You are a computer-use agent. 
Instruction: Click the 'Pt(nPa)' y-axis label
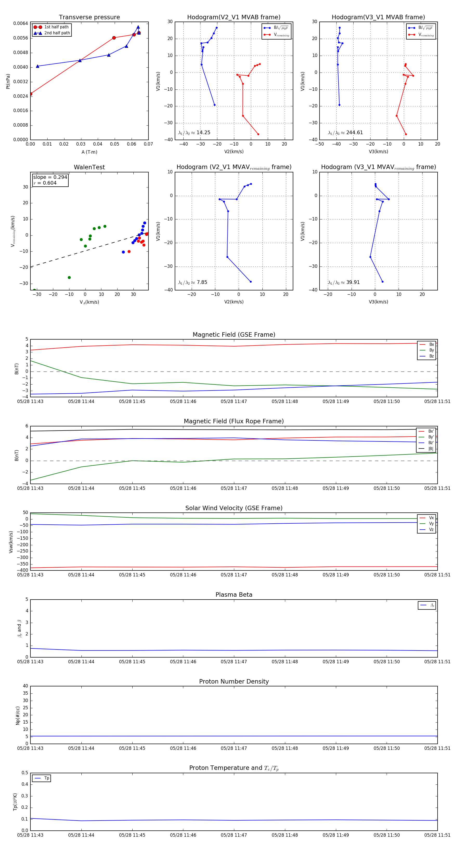8,81
